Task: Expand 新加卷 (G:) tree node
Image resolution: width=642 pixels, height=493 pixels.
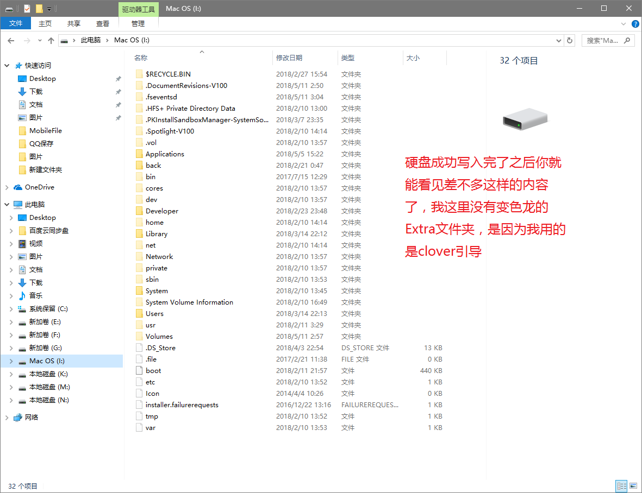Action: tap(11, 348)
